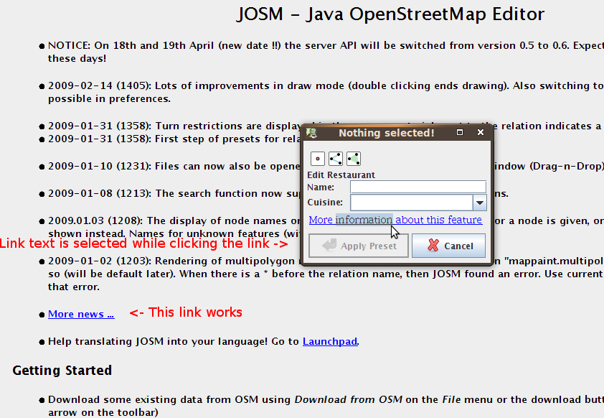
Task: Cancel the Edit Restaurant preset dialog
Action: coord(449,246)
